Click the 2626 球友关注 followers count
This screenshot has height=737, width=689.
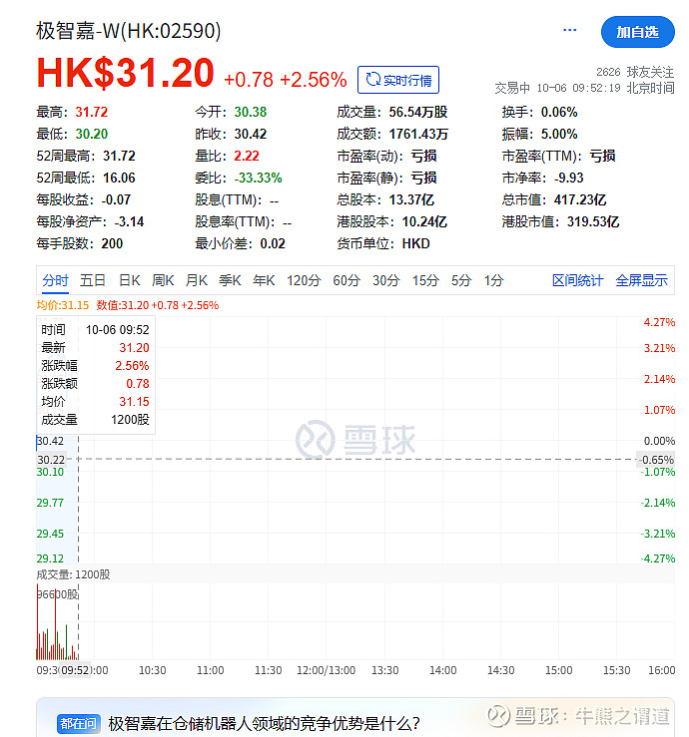click(x=635, y=72)
